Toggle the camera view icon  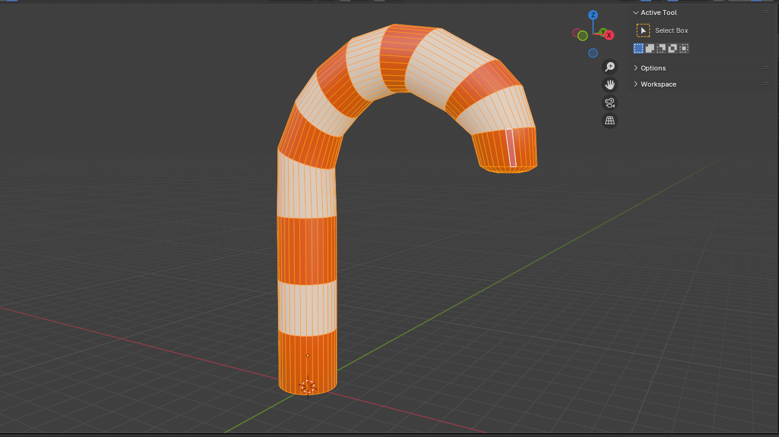click(610, 103)
